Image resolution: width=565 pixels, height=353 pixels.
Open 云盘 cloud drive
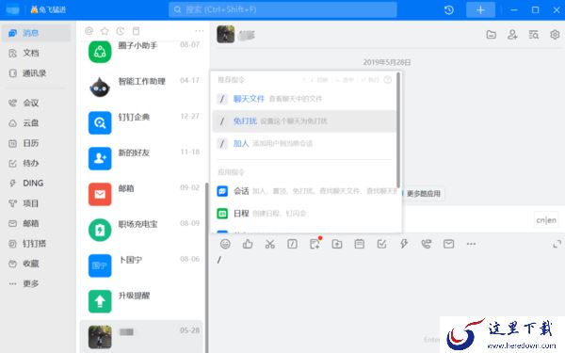pyautogui.click(x=36, y=123)
